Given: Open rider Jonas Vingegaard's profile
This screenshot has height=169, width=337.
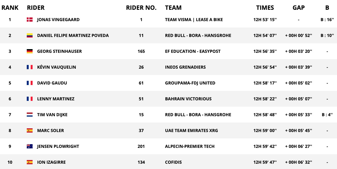Looking at the screenshot, I should coord(58,20).
